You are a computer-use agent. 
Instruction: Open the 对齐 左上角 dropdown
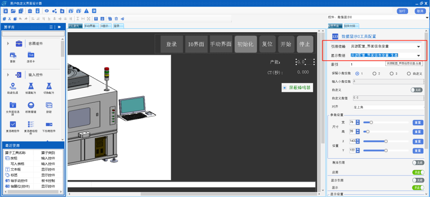[x=388, y=107]
